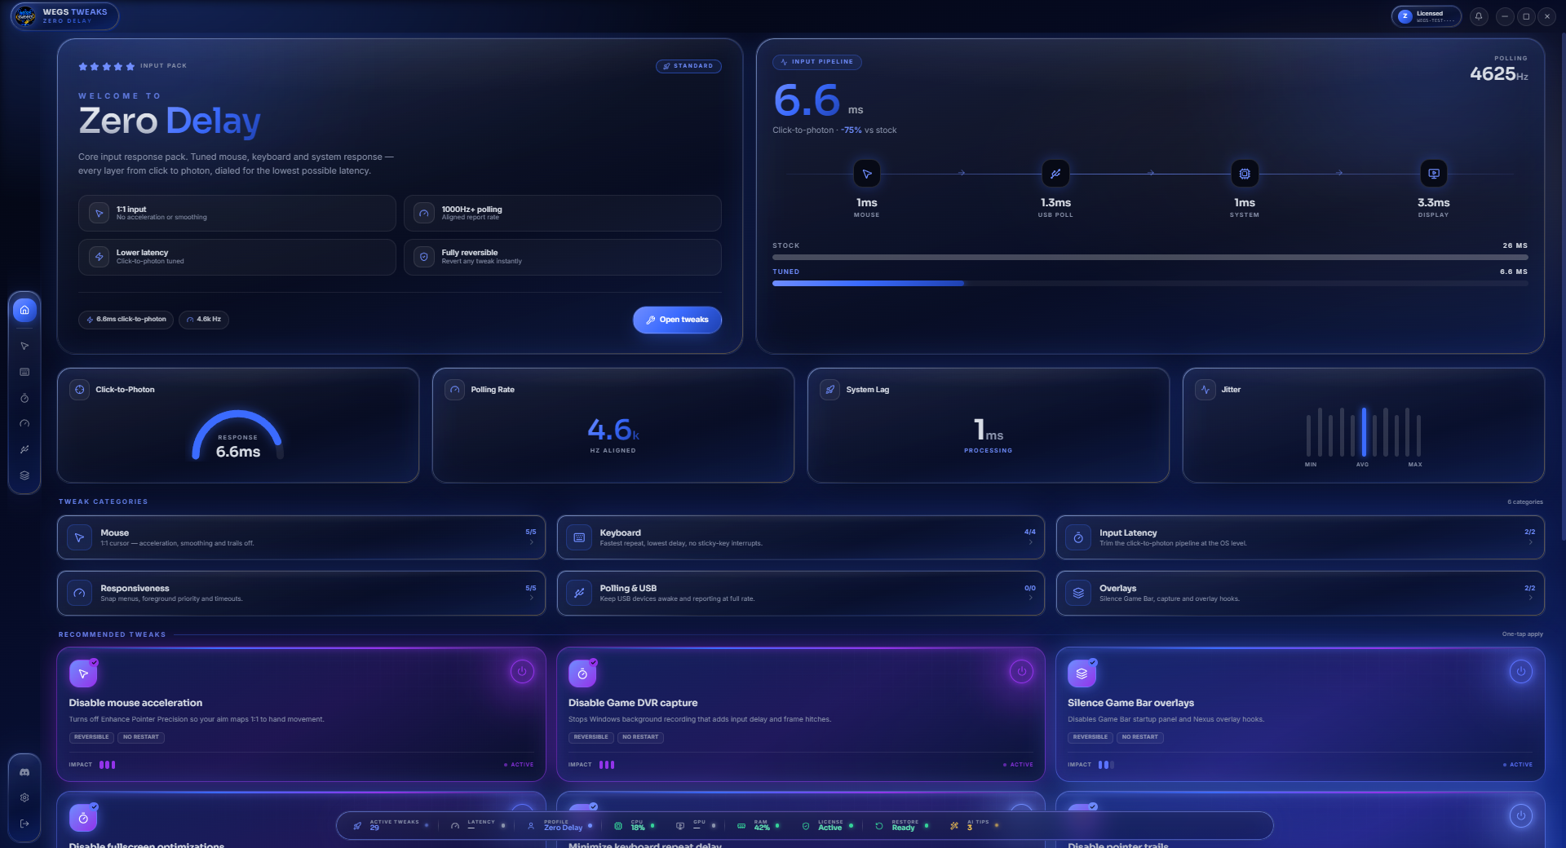Image resolution: width=1566 pixels, height=848 pixels.
Task: Toggle Disable mouse acceleration power switch
Action: (x=522, y=672)
